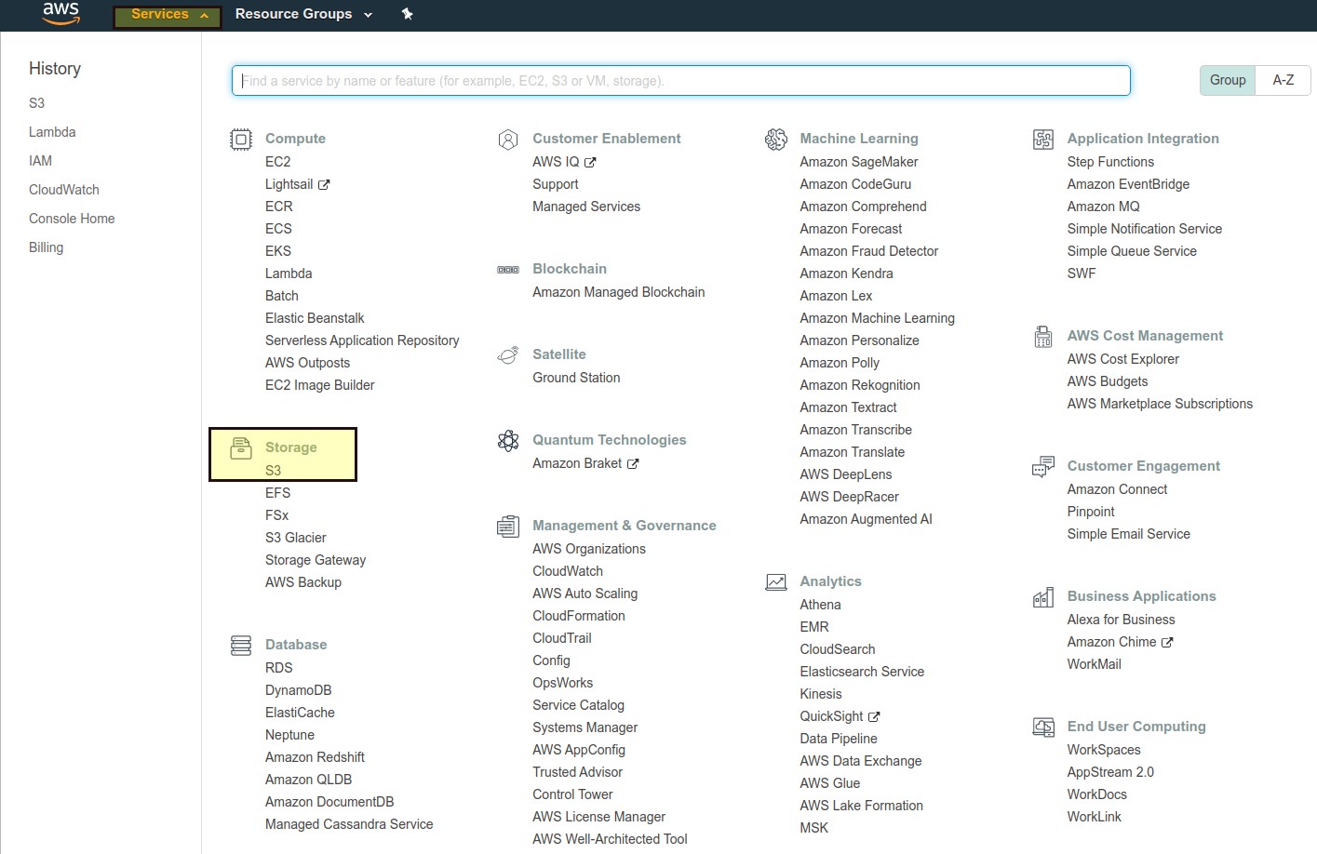
Task: Open EKS under Compute
Action: (278, 251)
